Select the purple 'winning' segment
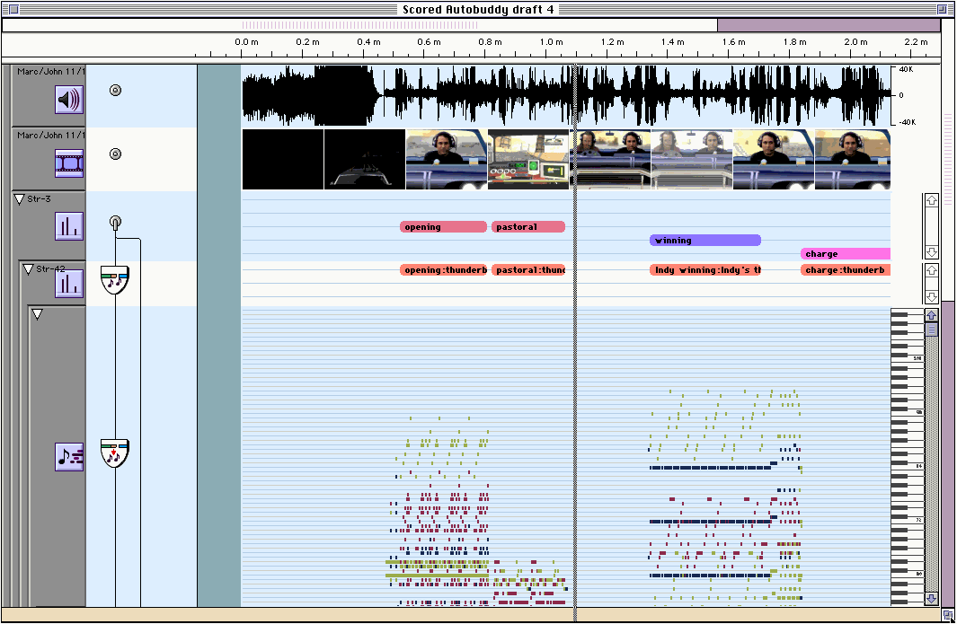957x624 pixels. (704, 241)
